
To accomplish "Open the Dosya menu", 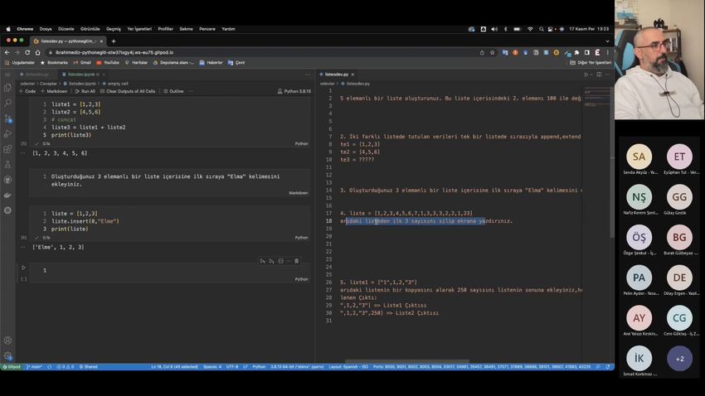I will tap(46, 29).
